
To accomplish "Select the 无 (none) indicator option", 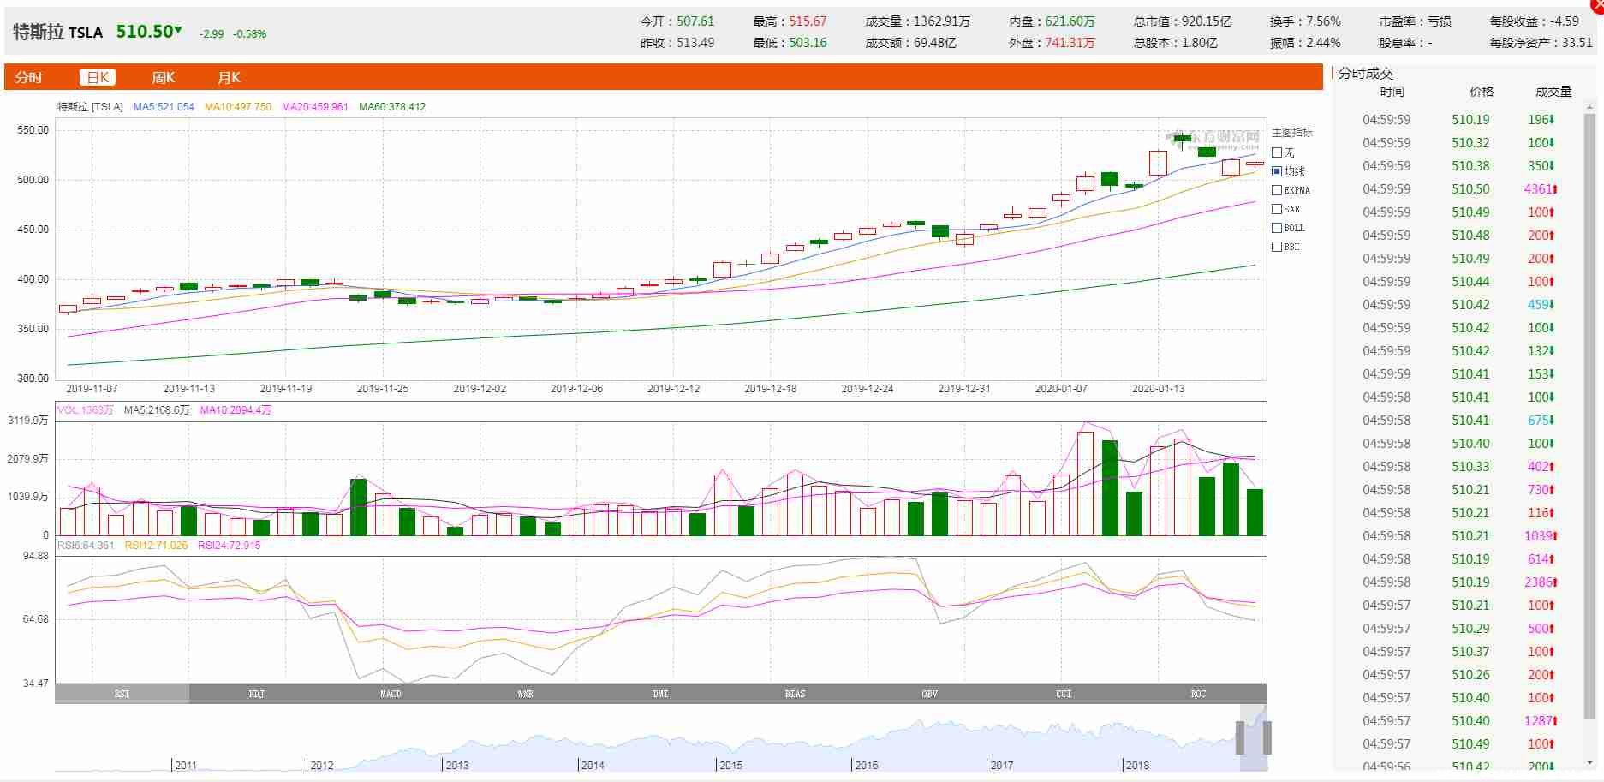I will point(1277,152).
